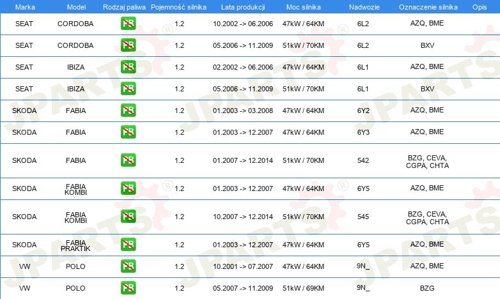The height and width of the screenshot is (299, 500).
Task: Click fuel icon in VW POLO BZG row
Action: click(128, 288)
